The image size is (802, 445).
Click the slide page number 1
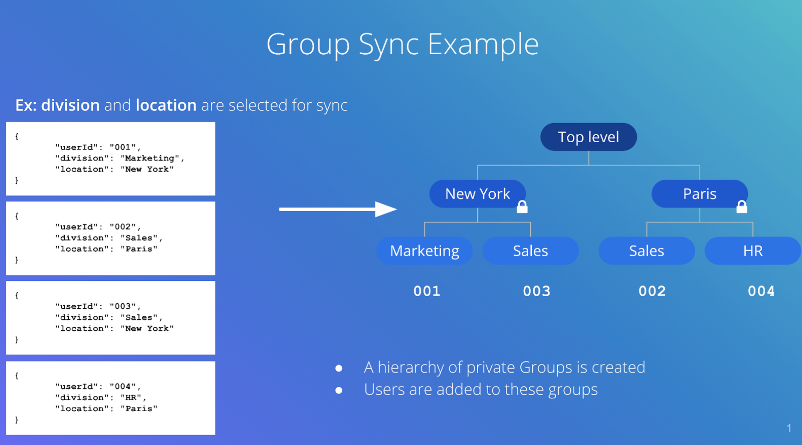pyautogui.click(x=789, y=428)
